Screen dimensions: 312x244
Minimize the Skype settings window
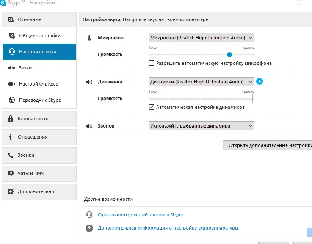click(280, 3)
